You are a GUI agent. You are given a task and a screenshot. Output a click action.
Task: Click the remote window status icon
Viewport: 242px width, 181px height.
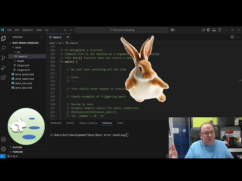click(3, 156)
